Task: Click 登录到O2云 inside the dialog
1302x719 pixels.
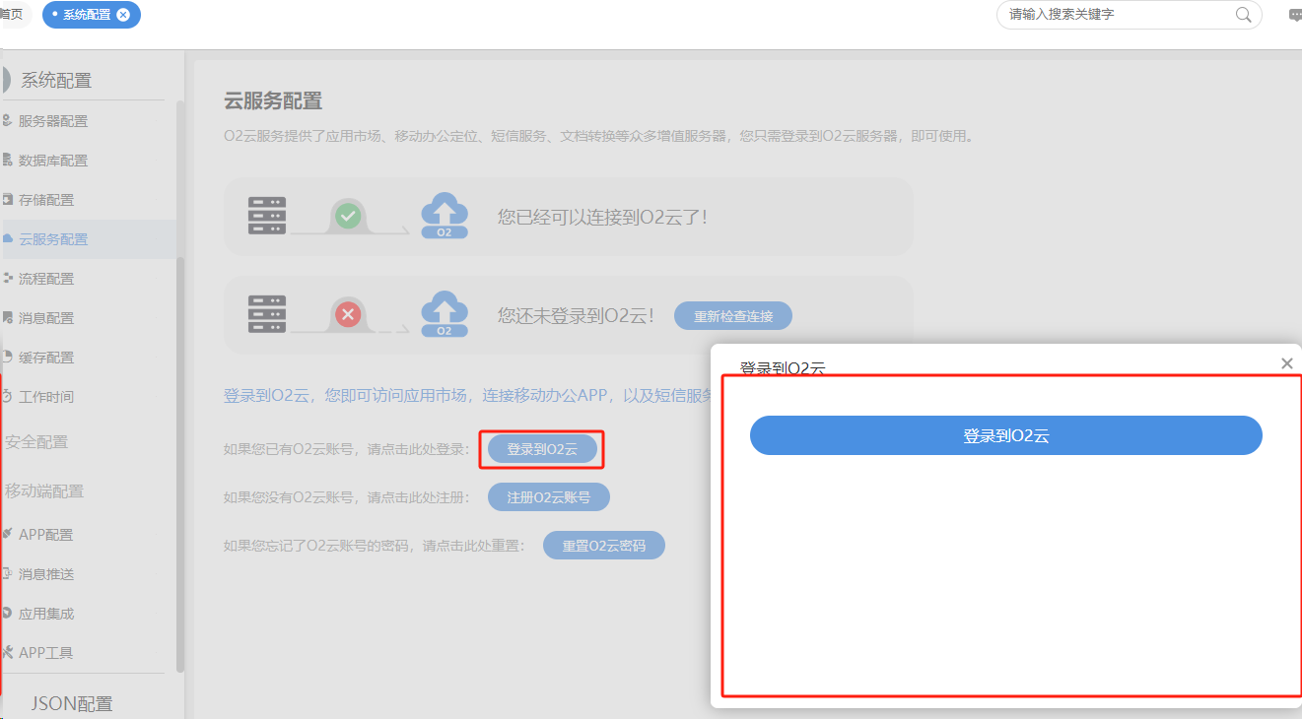Action: pos(1005,434)
